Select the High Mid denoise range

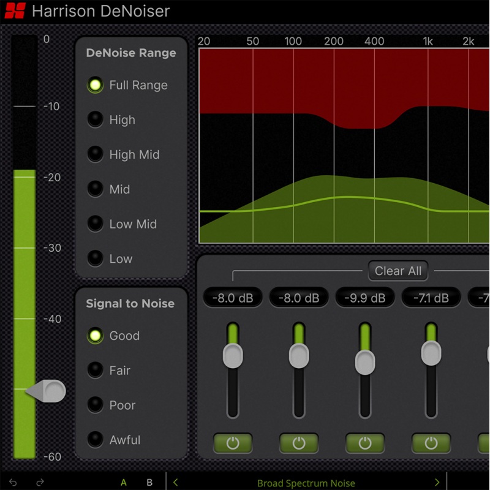96,154
